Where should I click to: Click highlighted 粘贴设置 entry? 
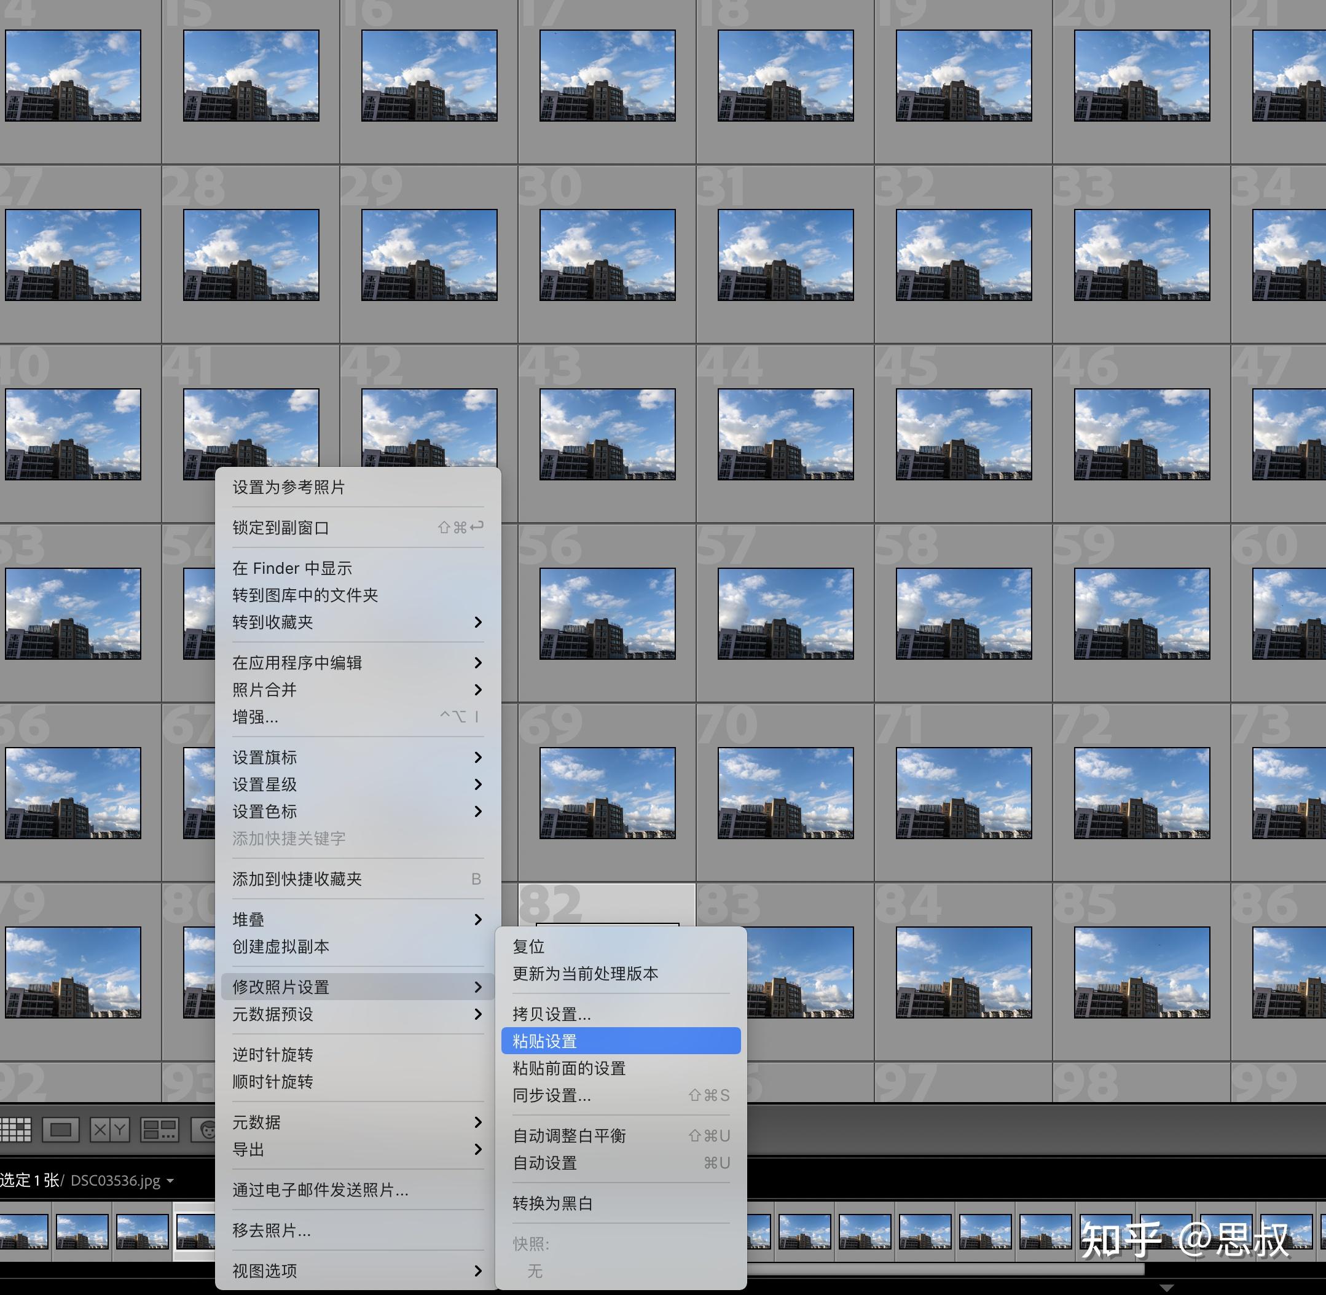click(x=621, y=1041)
